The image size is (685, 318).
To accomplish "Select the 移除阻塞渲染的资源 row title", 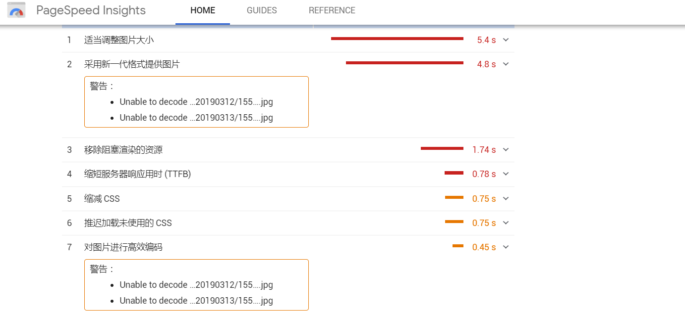I will pyautogui.click(x=123, y=150).
